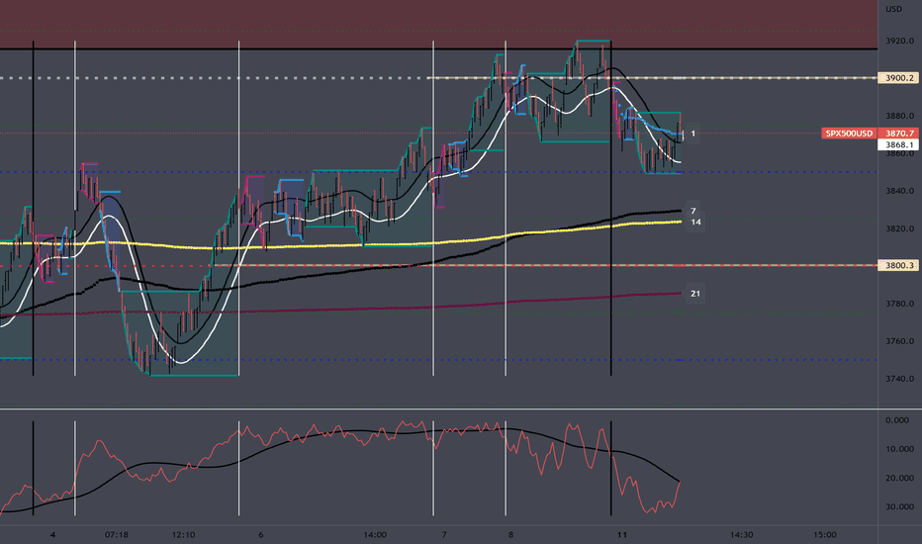This screenshot has height=544, width=922.
Task: Select the 3870.7 last price label
Action: [899, 134]
